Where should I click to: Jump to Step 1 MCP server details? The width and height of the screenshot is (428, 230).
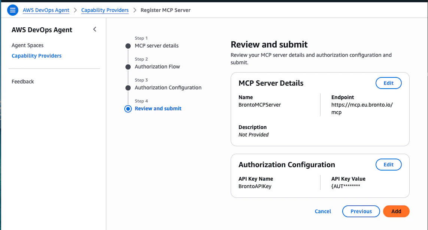[x=157, y=46]
